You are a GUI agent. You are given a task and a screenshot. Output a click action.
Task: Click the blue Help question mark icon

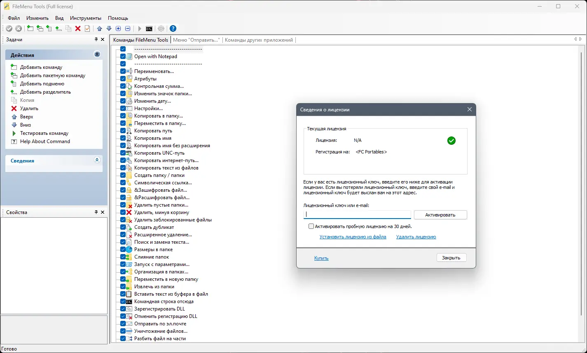coord(172,28)
